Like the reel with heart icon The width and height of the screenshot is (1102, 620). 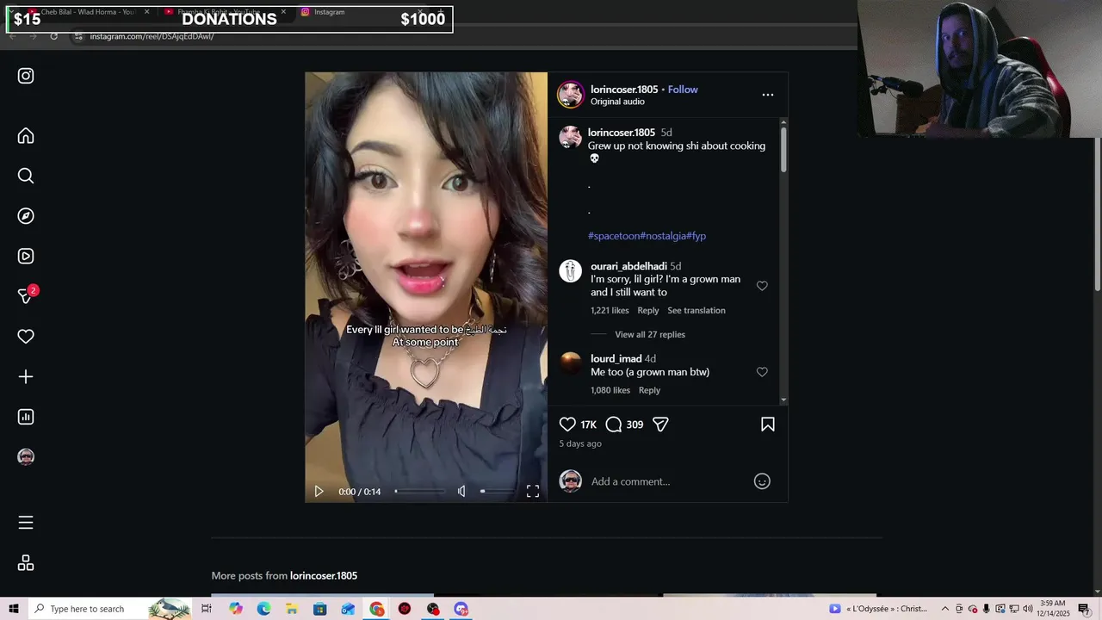(x=567, y=425)
